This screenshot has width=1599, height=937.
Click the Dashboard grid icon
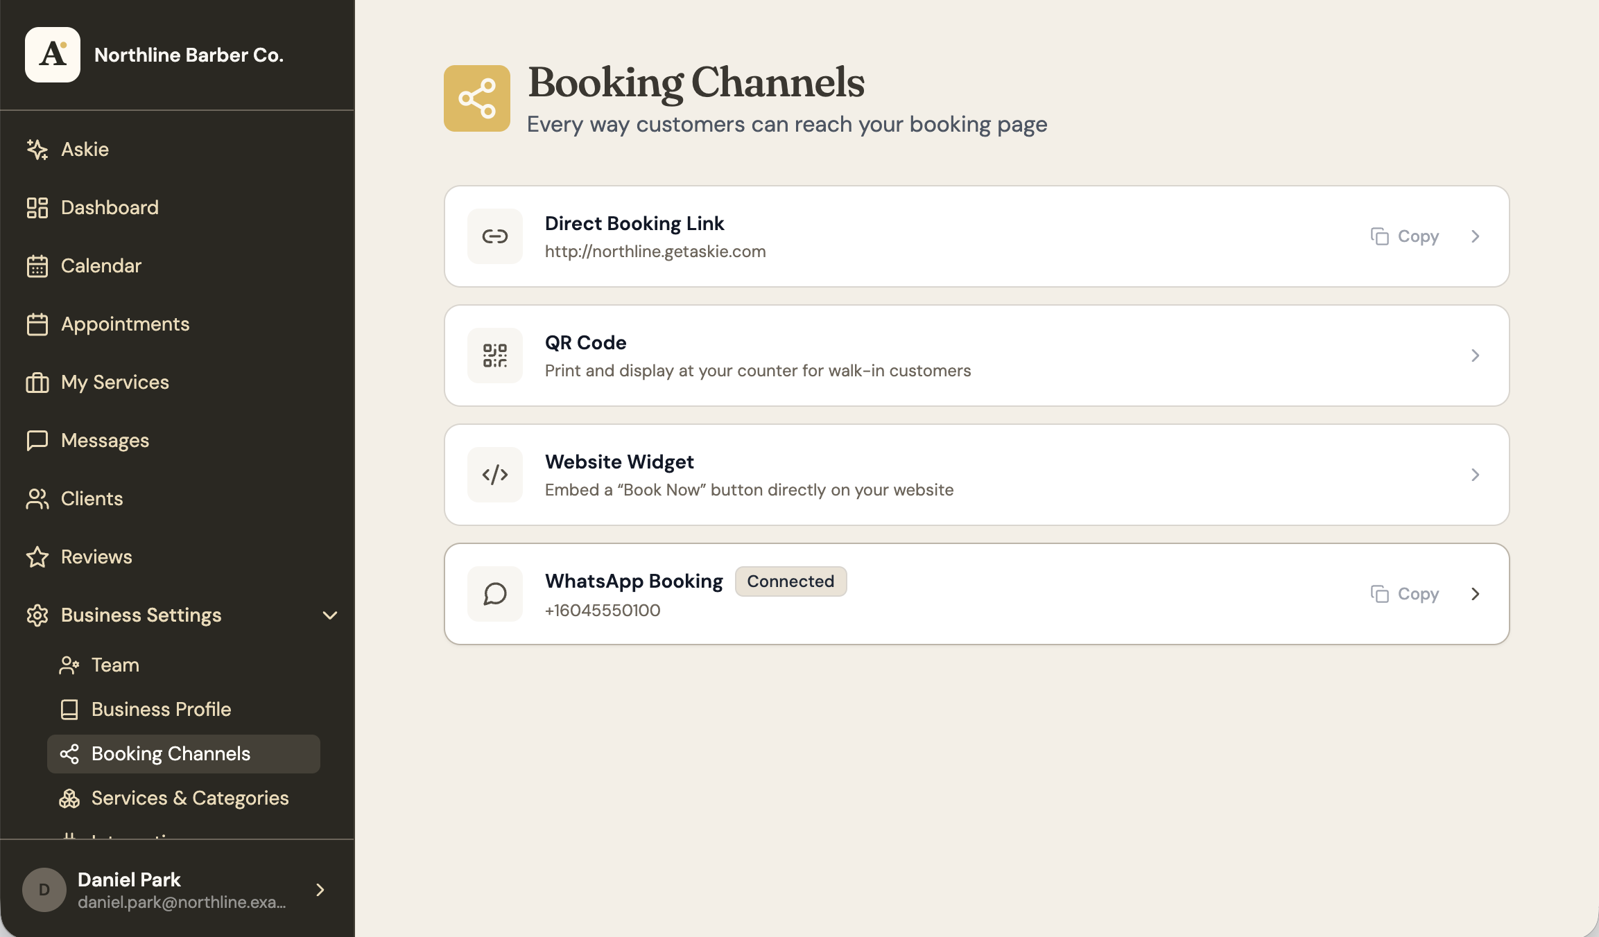pyautogui.click(x=37, y=207)
